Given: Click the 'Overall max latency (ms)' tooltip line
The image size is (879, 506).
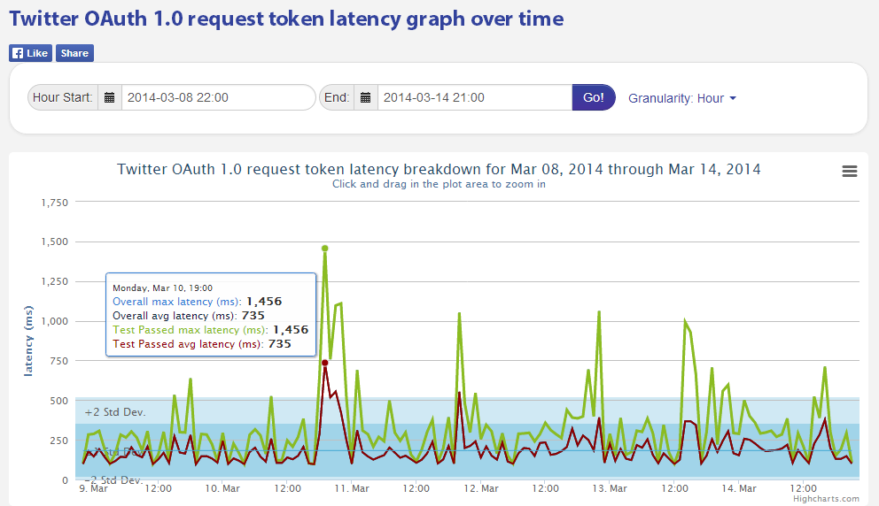Looking at the screenshot, I should pyautogui.click(x=197, y=302).
